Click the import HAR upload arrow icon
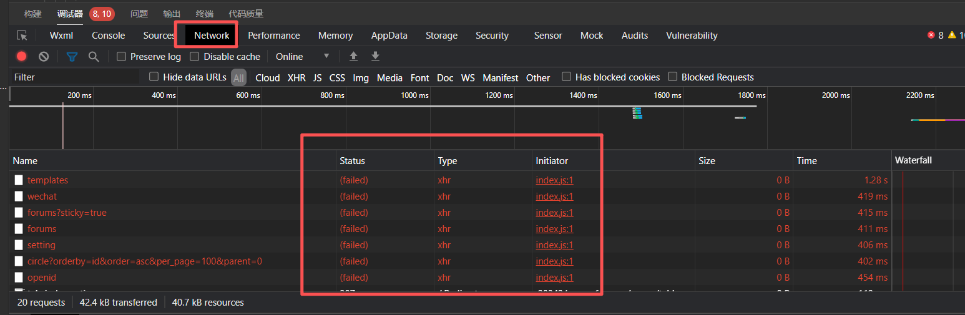 pyautogui.click(x=353, y=57)
